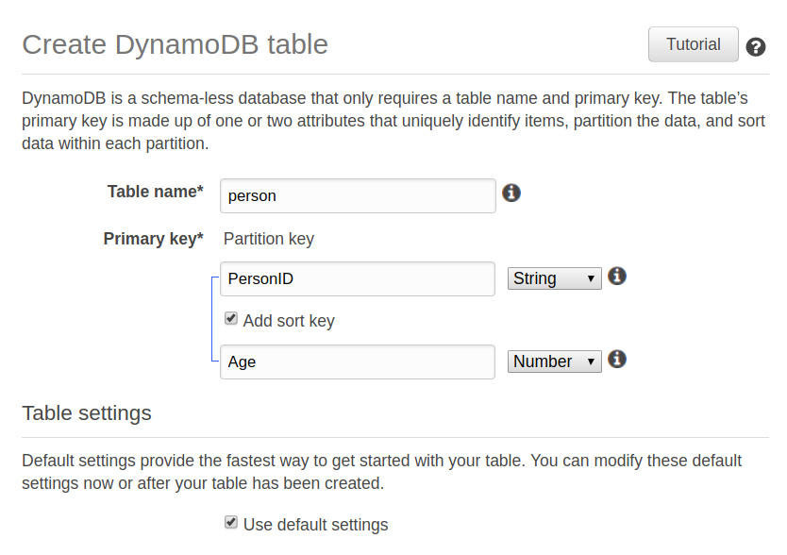The image size is (787, 555).
Task: Focus the Table name field containing person
Action: [358, 196]
